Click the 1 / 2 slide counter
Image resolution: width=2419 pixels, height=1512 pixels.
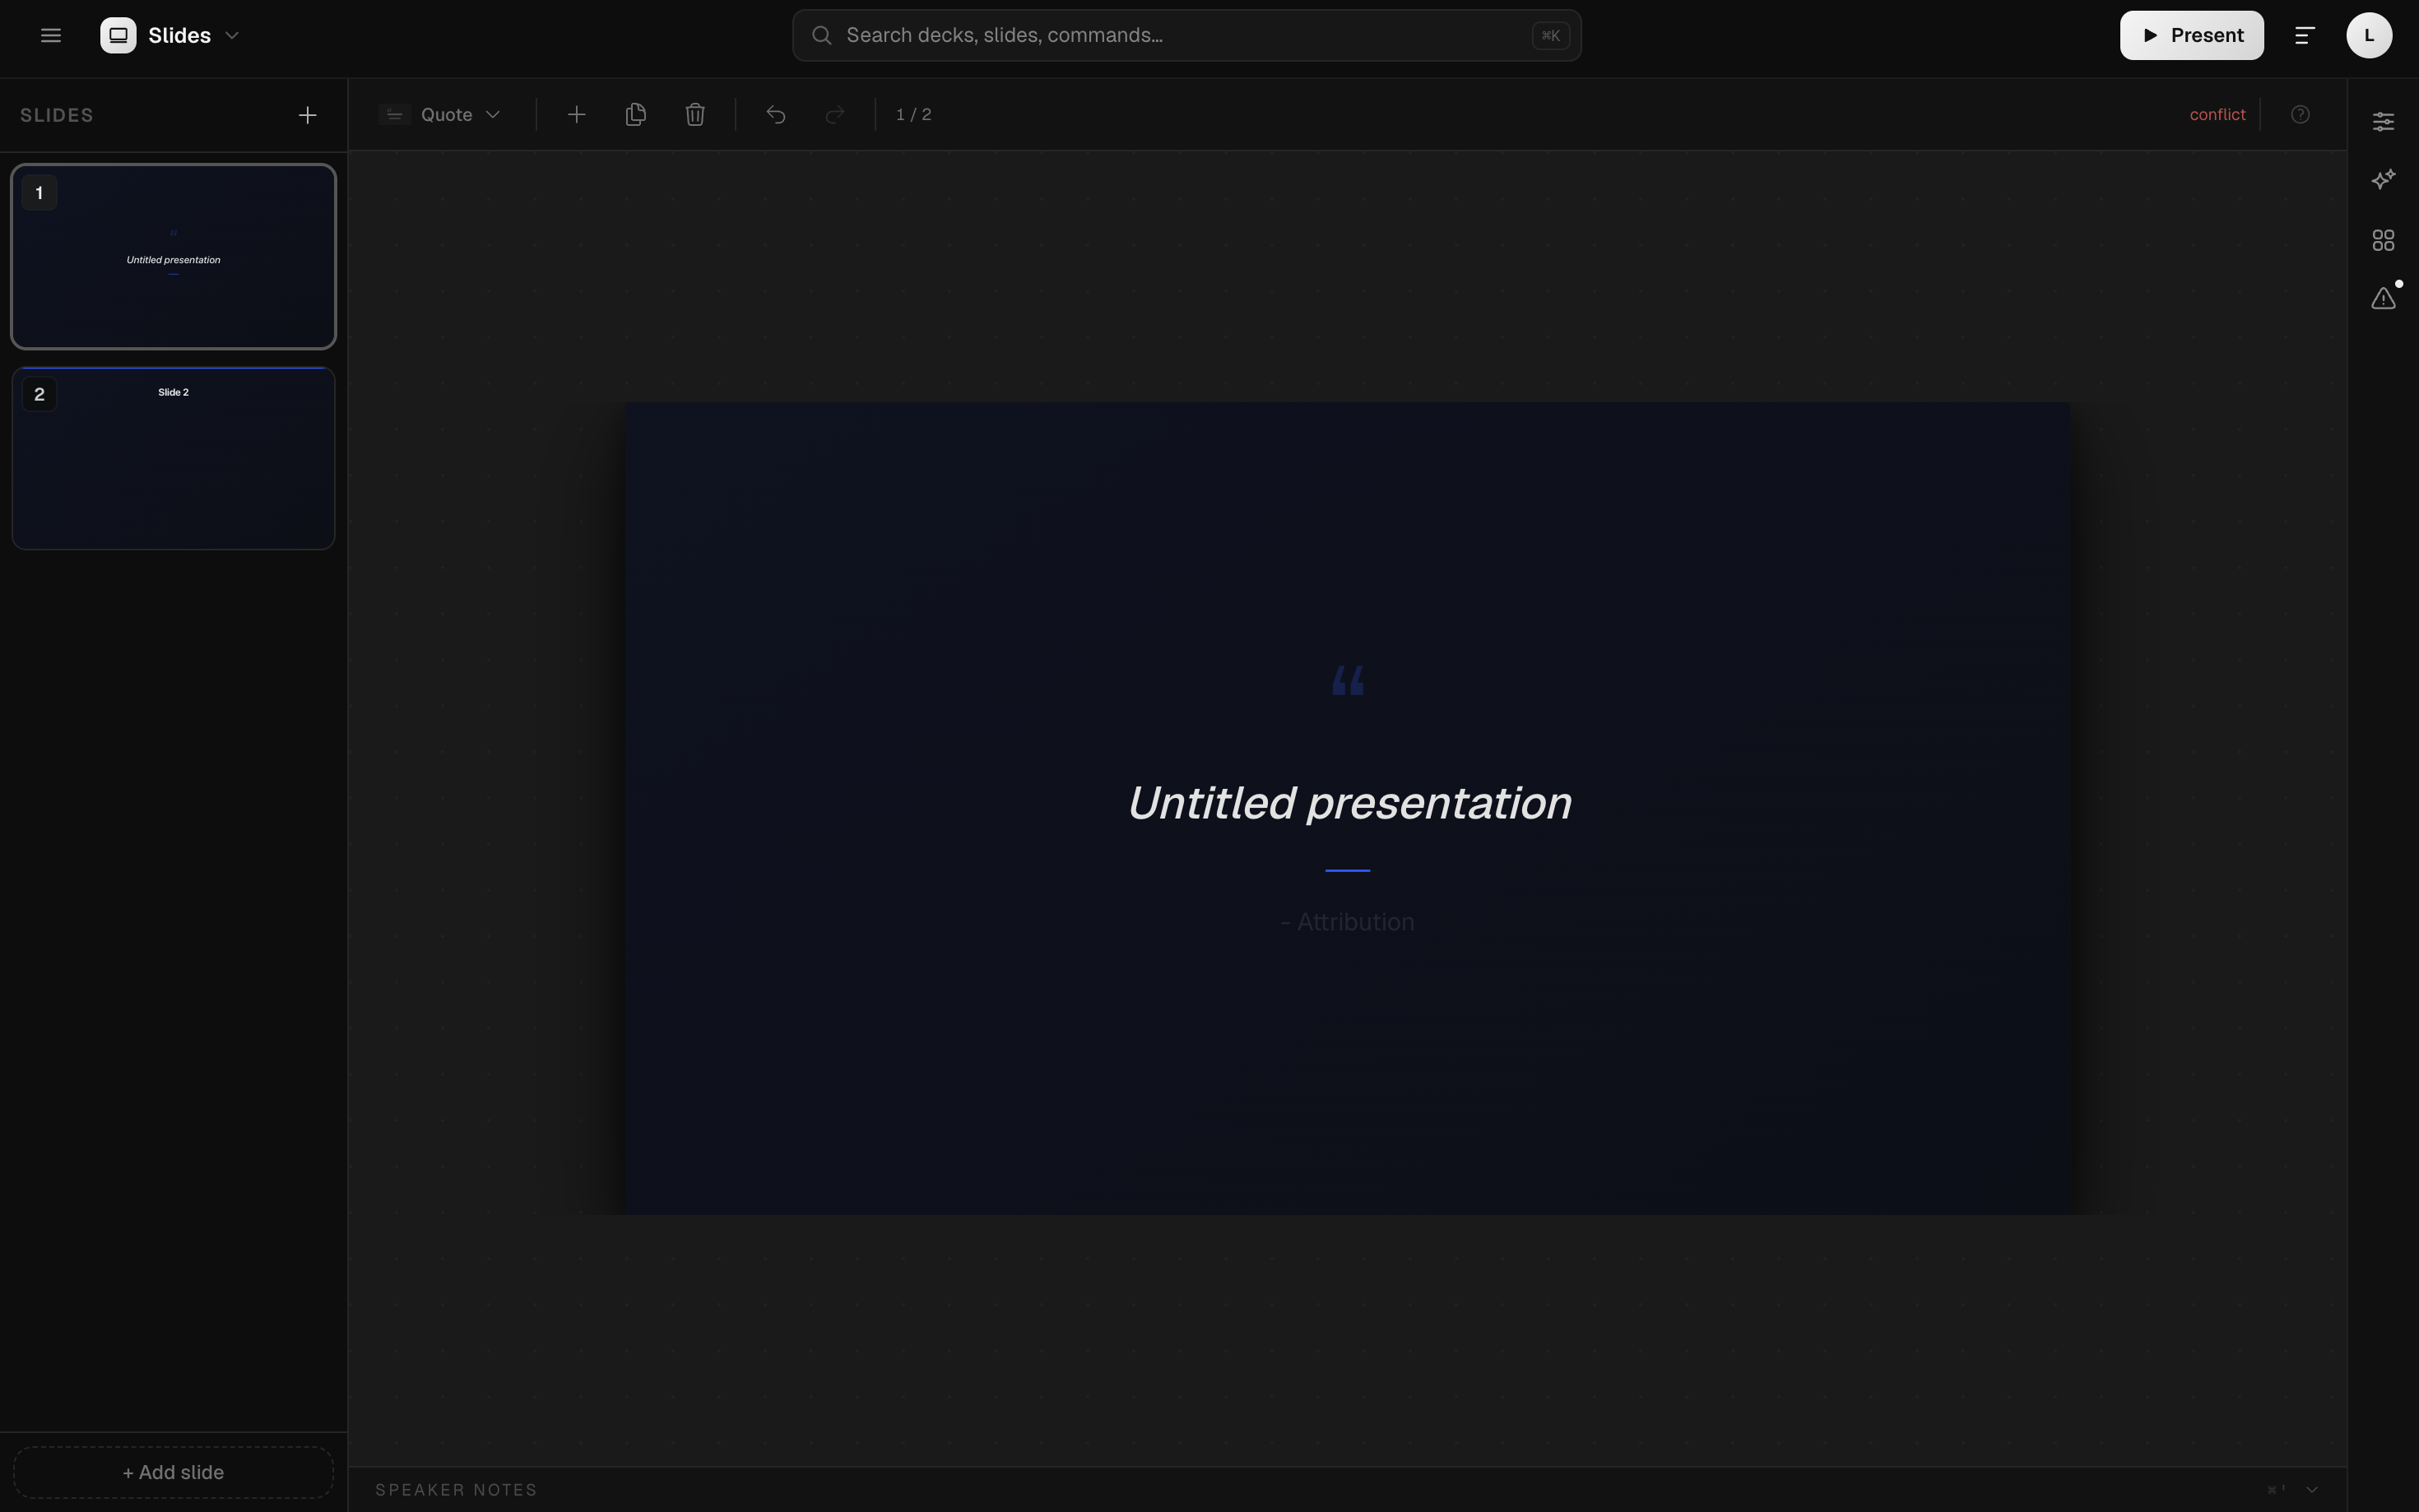(913, 115)
